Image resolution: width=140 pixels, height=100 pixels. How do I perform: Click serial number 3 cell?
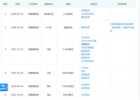(5, 49)
